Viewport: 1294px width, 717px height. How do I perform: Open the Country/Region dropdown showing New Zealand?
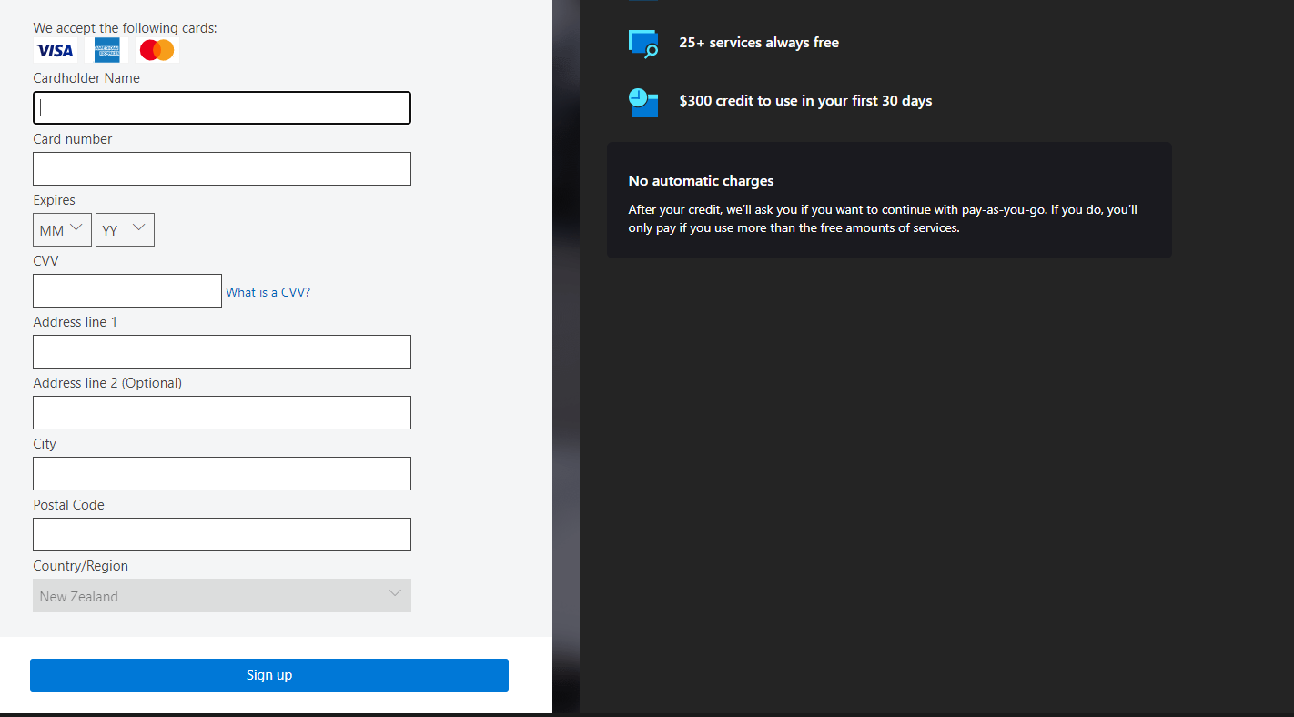pos(222,596)
